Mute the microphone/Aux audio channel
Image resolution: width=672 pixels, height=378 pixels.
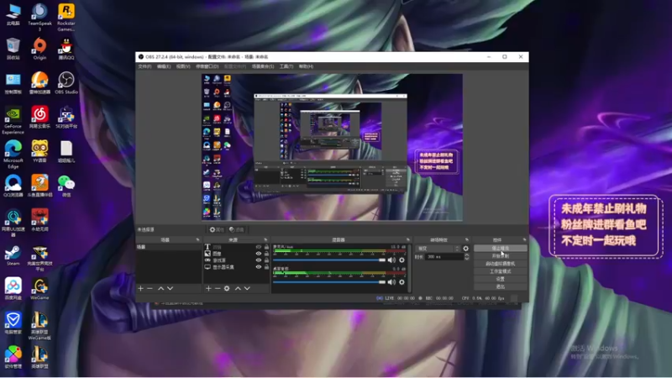pyautogui.click(x=391, y=260)
